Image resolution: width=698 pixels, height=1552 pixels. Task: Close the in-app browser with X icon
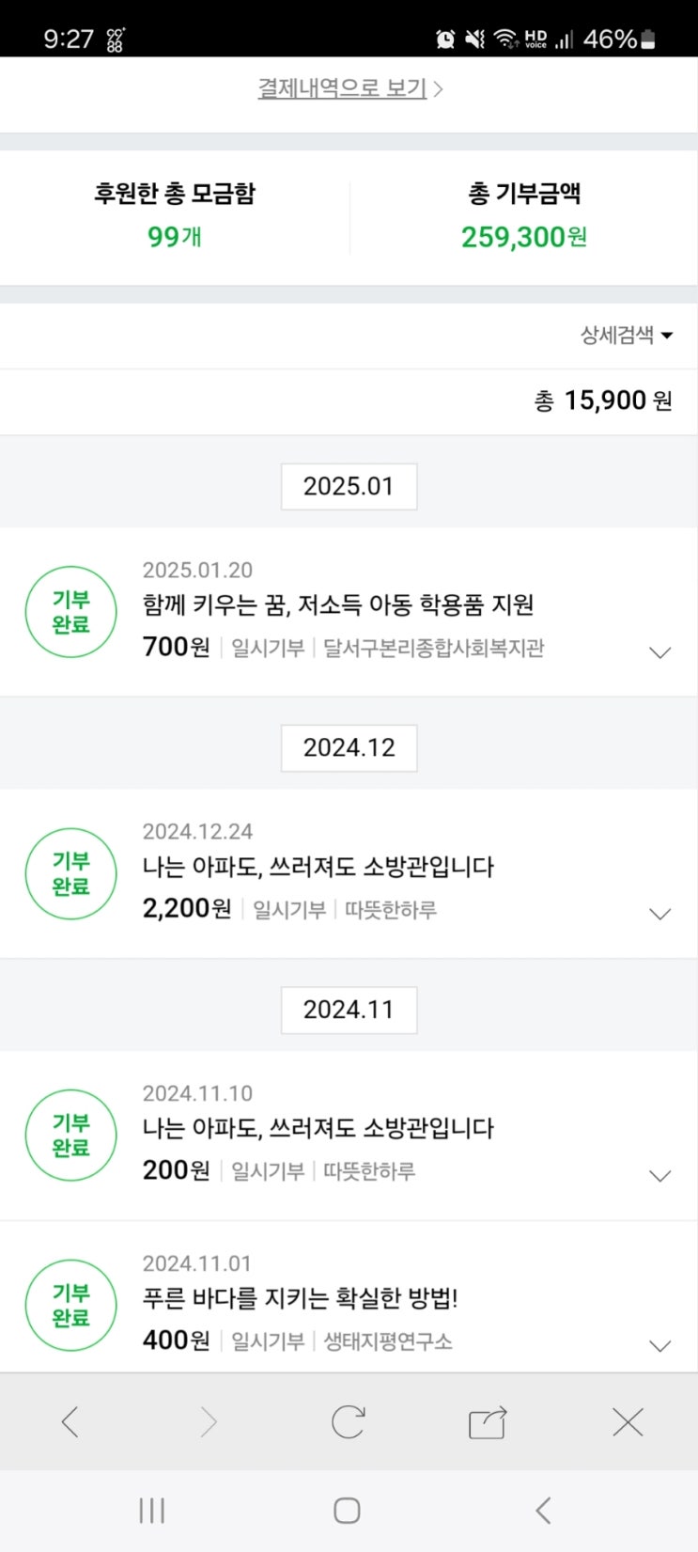tap(627, 1421)
